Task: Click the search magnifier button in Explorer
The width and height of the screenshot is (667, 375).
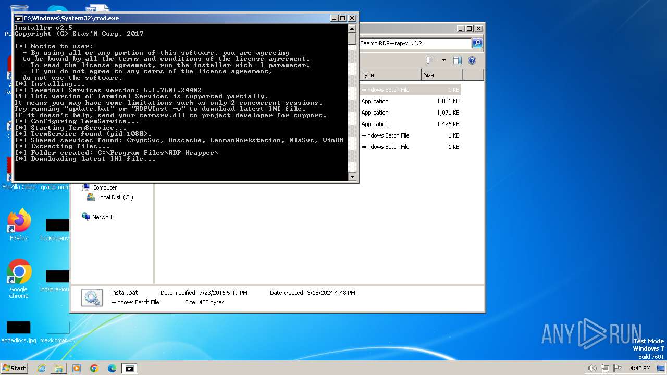Action: pyautogui.click(x=477, y=43)
